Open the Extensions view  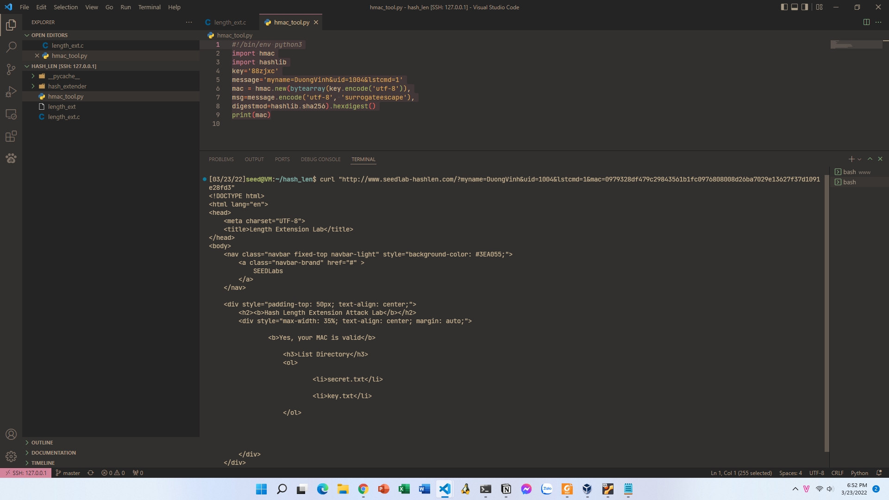pos(11,137)
